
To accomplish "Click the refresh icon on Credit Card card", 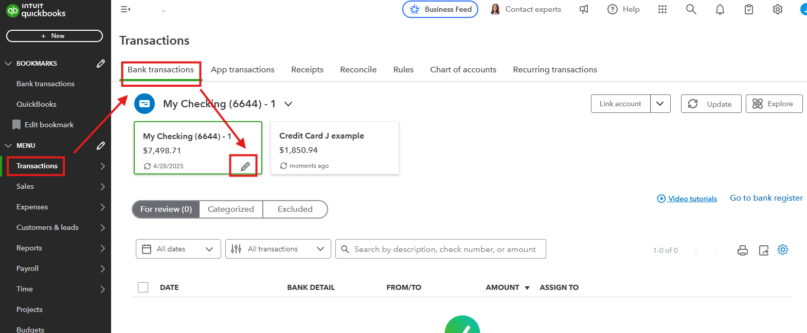I will (x=283, y=166).
